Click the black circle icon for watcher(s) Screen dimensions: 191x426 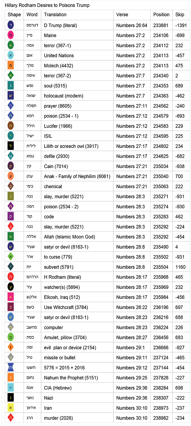point(11,287)
